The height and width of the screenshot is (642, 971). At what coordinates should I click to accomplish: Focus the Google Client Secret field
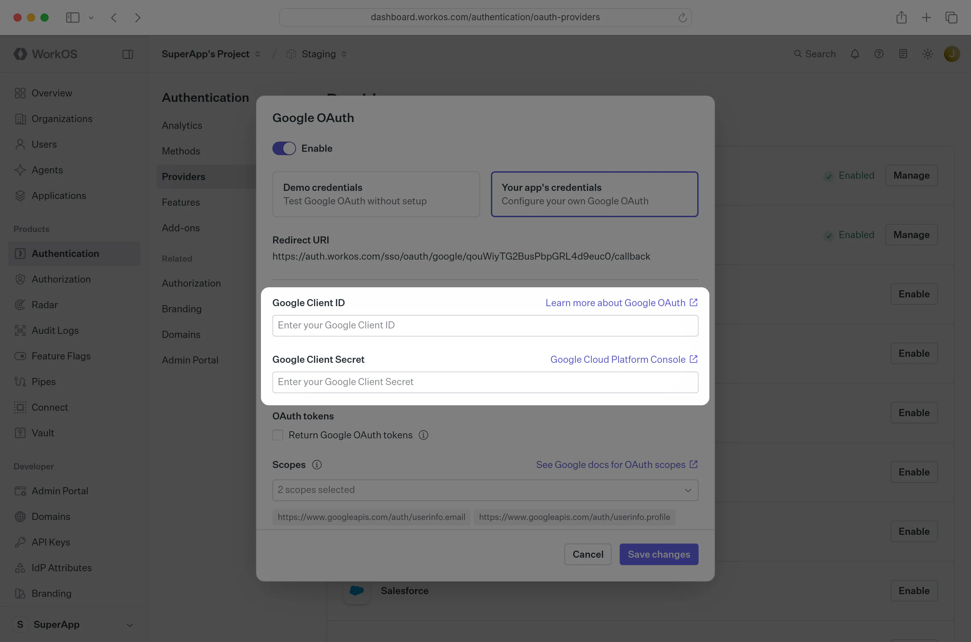[485, 382]
